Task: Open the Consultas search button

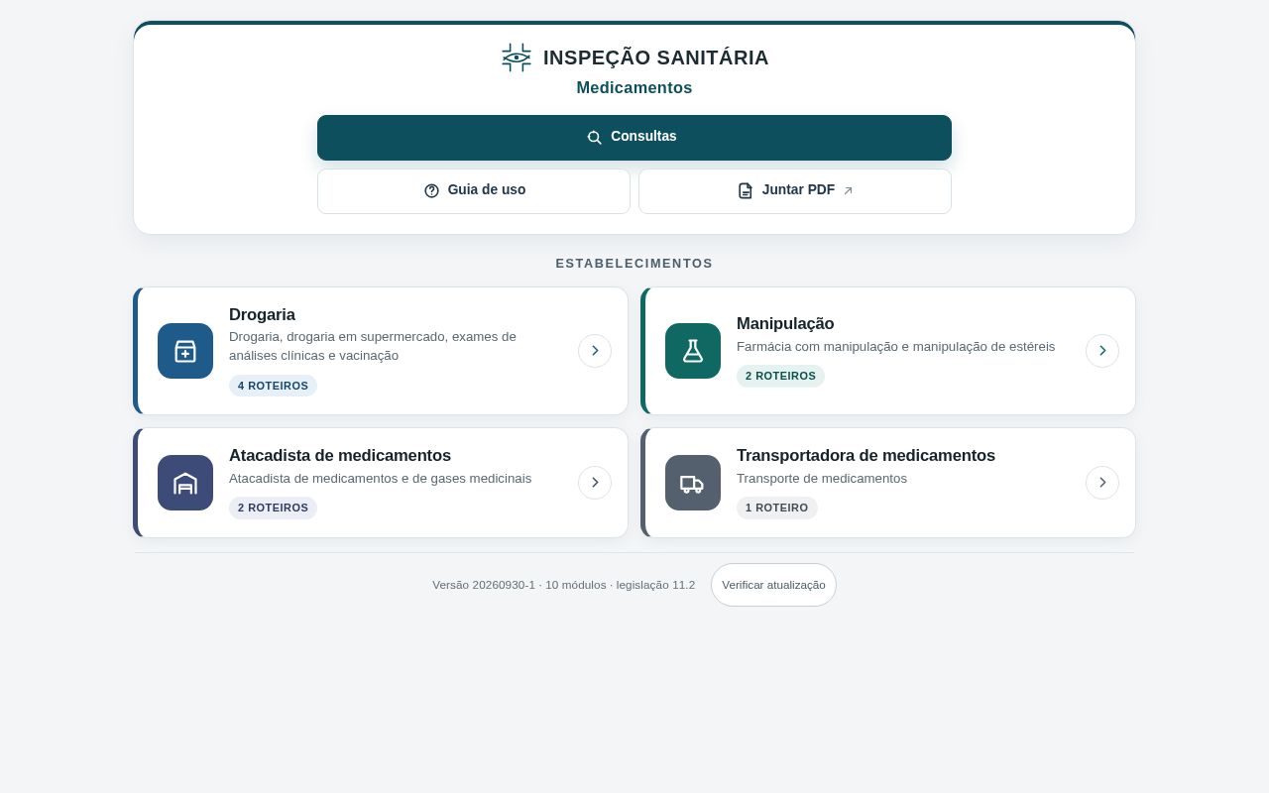Action: click(634, 138)
